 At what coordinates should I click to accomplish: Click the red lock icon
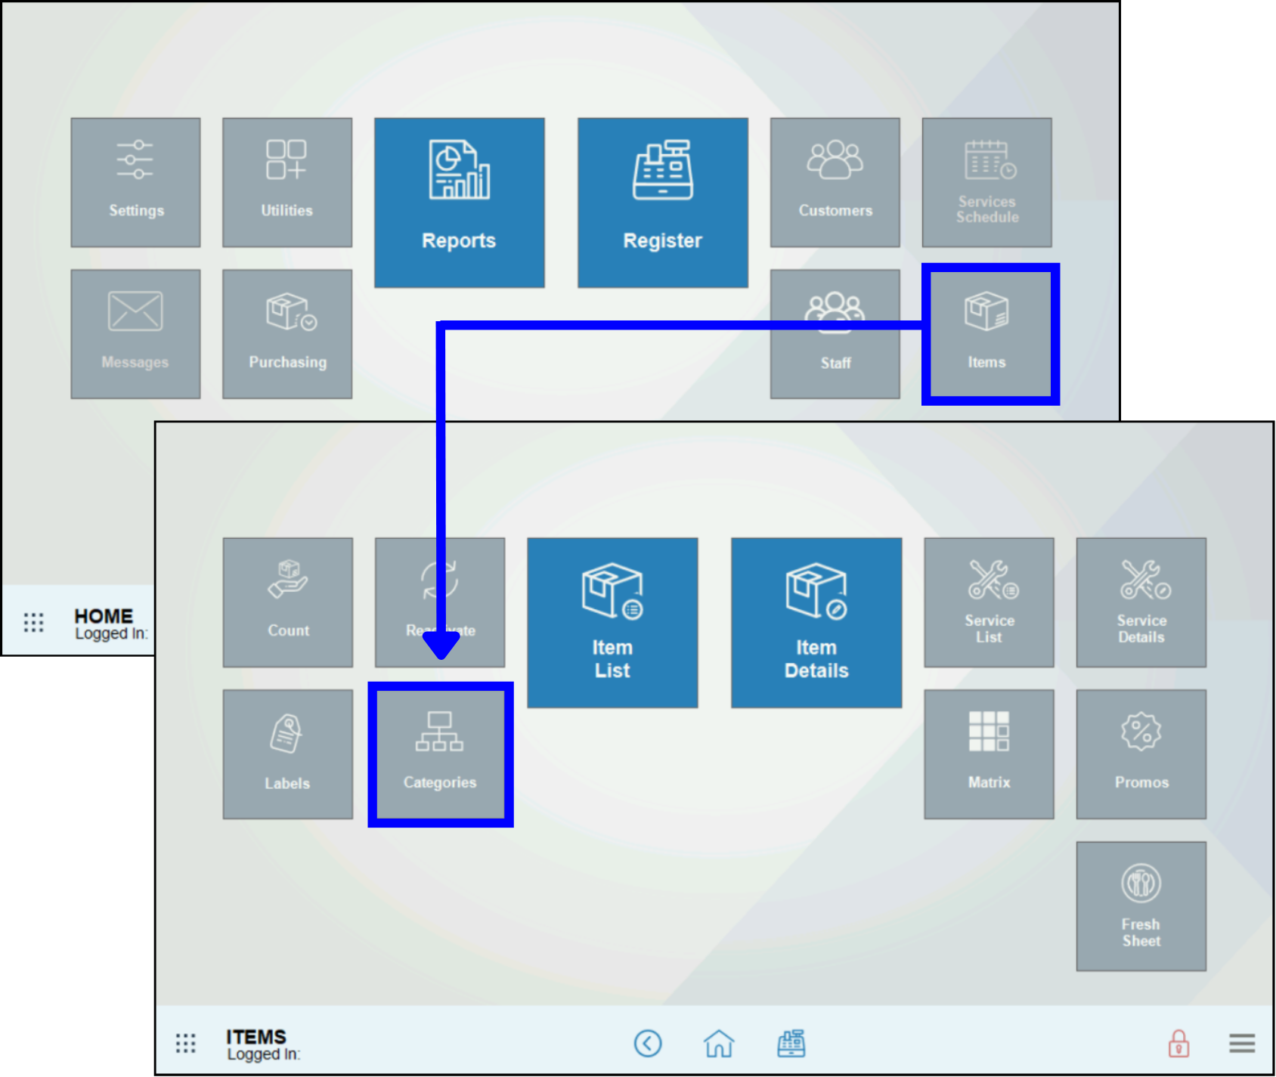pos(1178,1044)
